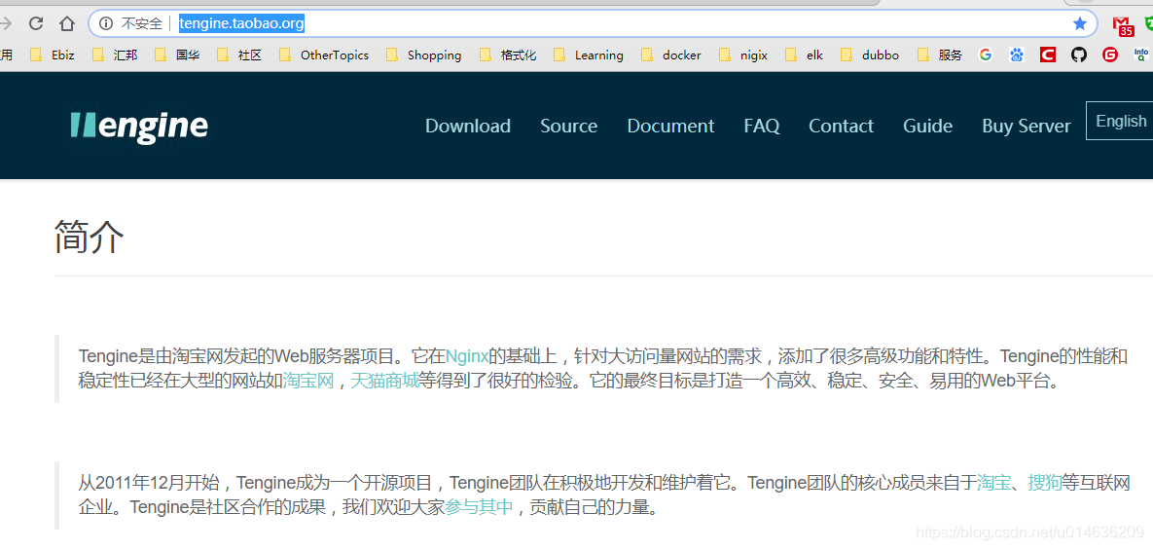Open the Learning bookmark folder
This screenshot has width=1153, height=550.
click(x=589, y=55)
